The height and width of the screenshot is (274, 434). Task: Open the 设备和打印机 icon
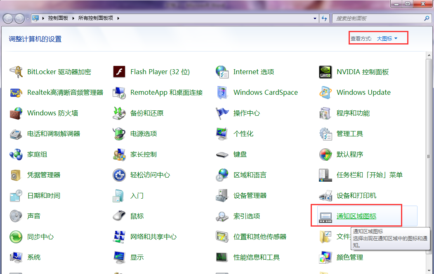pyautogui.click(x=325, y=195)
